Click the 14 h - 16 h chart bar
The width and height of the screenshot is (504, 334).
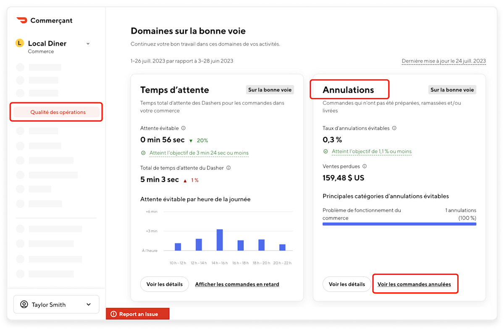[x=219, y=240]
